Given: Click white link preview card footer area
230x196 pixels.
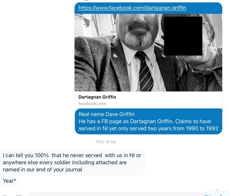Looking at the screenshot, I should [148, 100].
